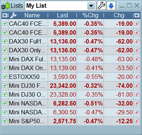Click the up-arrow icon at left of header row

(5, 15)
